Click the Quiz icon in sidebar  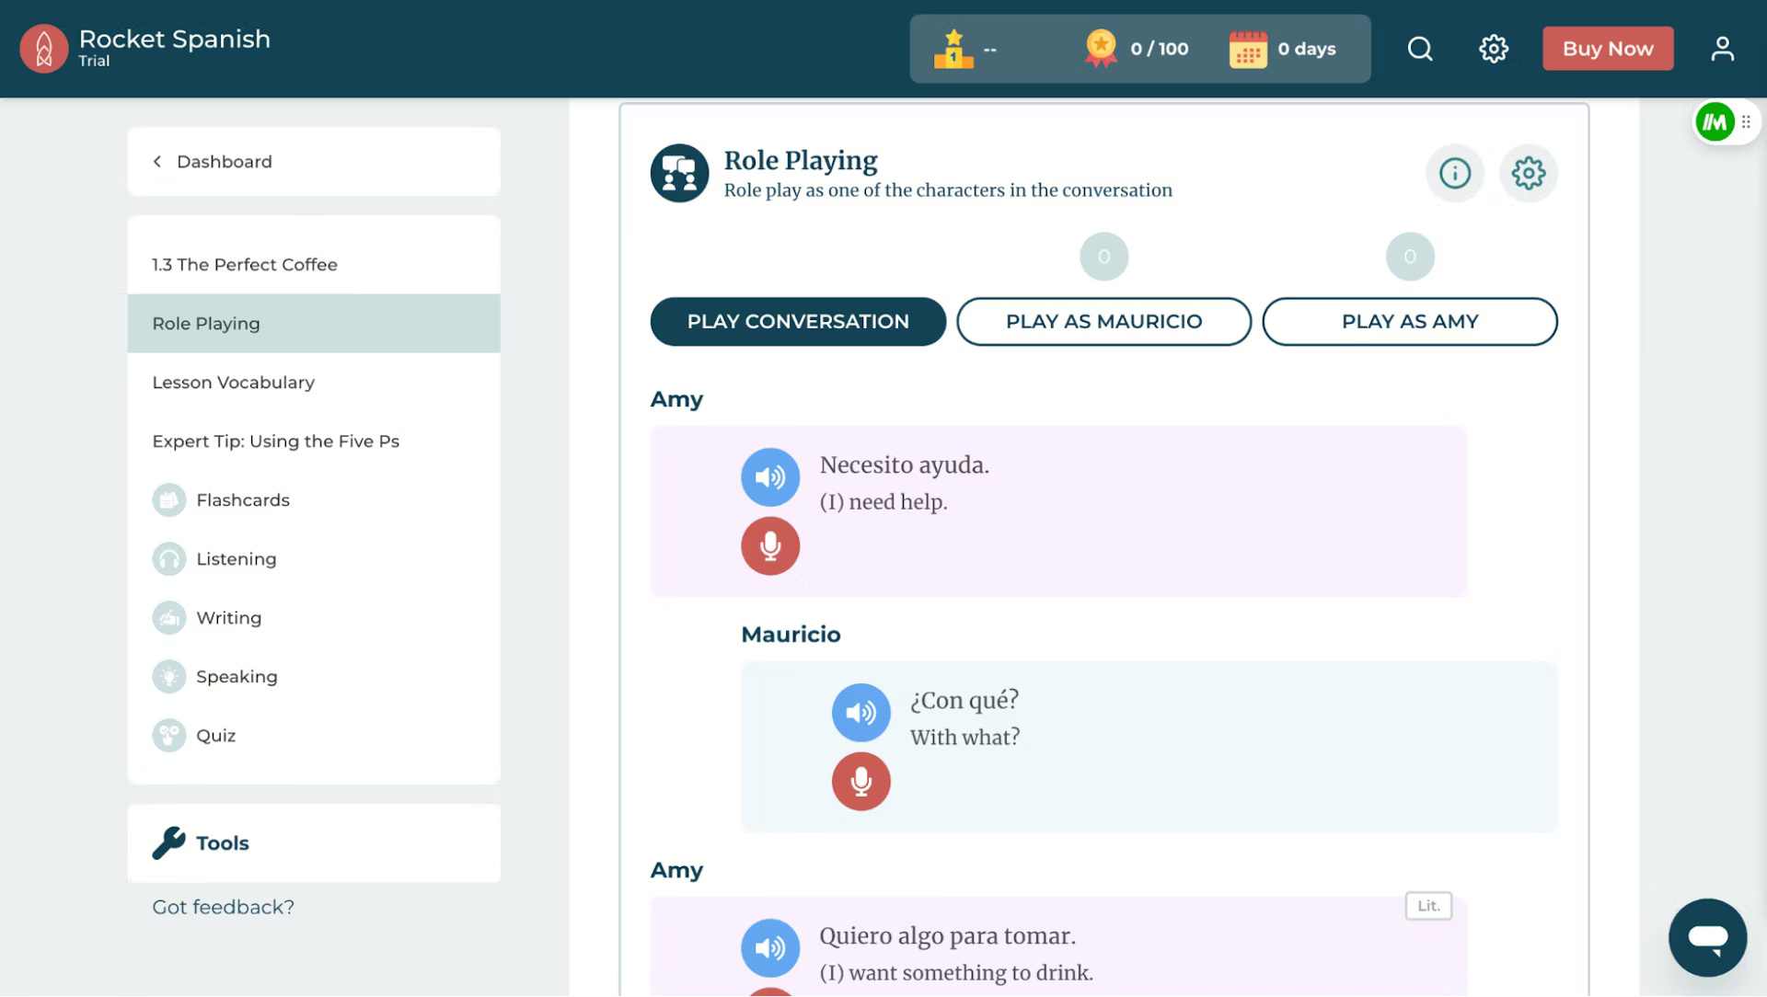169,736
